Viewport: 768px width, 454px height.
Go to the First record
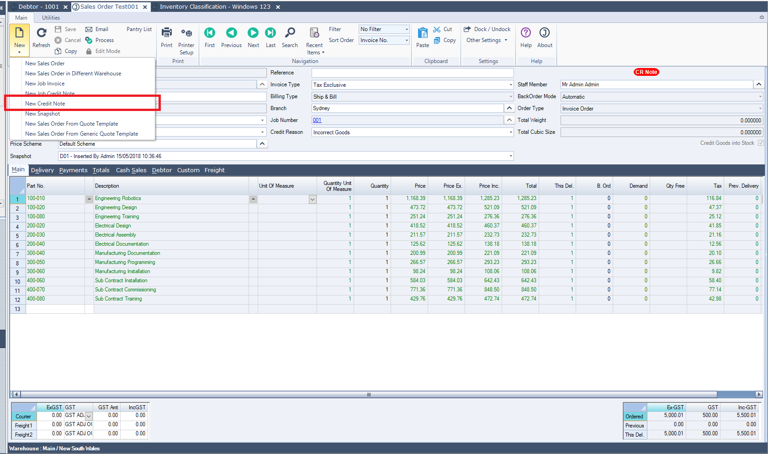(210, 33)
